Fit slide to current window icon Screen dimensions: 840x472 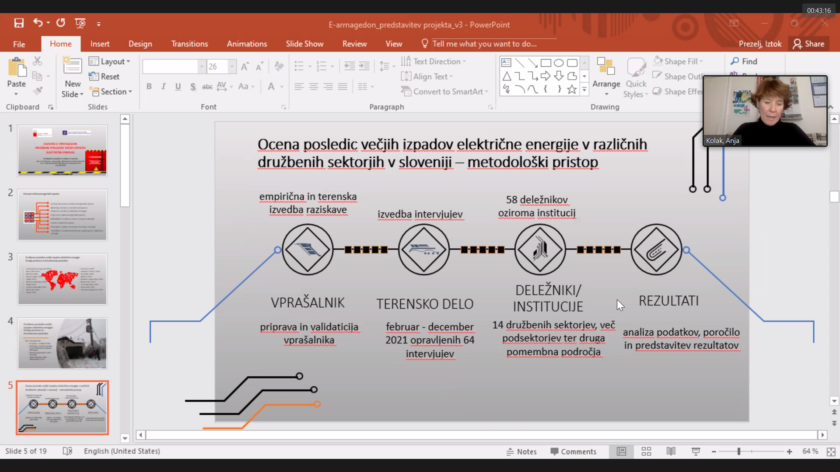[831, 451]
